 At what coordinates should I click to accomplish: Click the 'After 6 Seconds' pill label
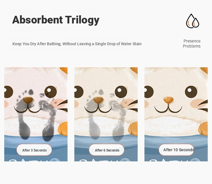click(x=107, y=150)
